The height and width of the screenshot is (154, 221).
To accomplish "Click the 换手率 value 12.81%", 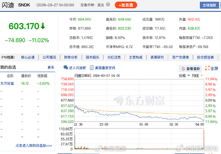I will point(160,38).
